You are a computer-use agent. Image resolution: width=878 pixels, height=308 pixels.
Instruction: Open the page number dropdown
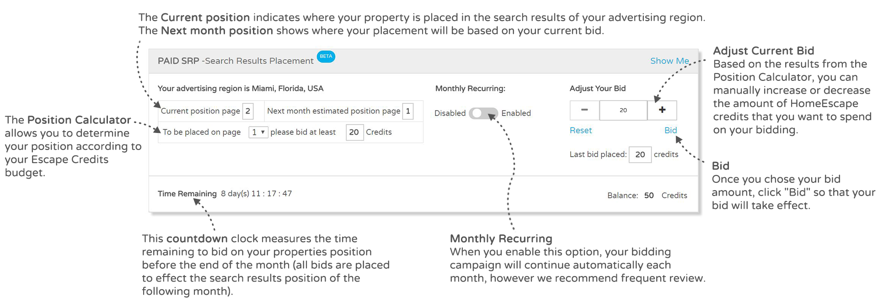258,132
